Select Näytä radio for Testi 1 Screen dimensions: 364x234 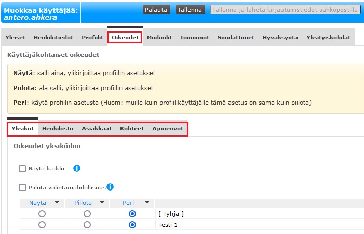42,225
